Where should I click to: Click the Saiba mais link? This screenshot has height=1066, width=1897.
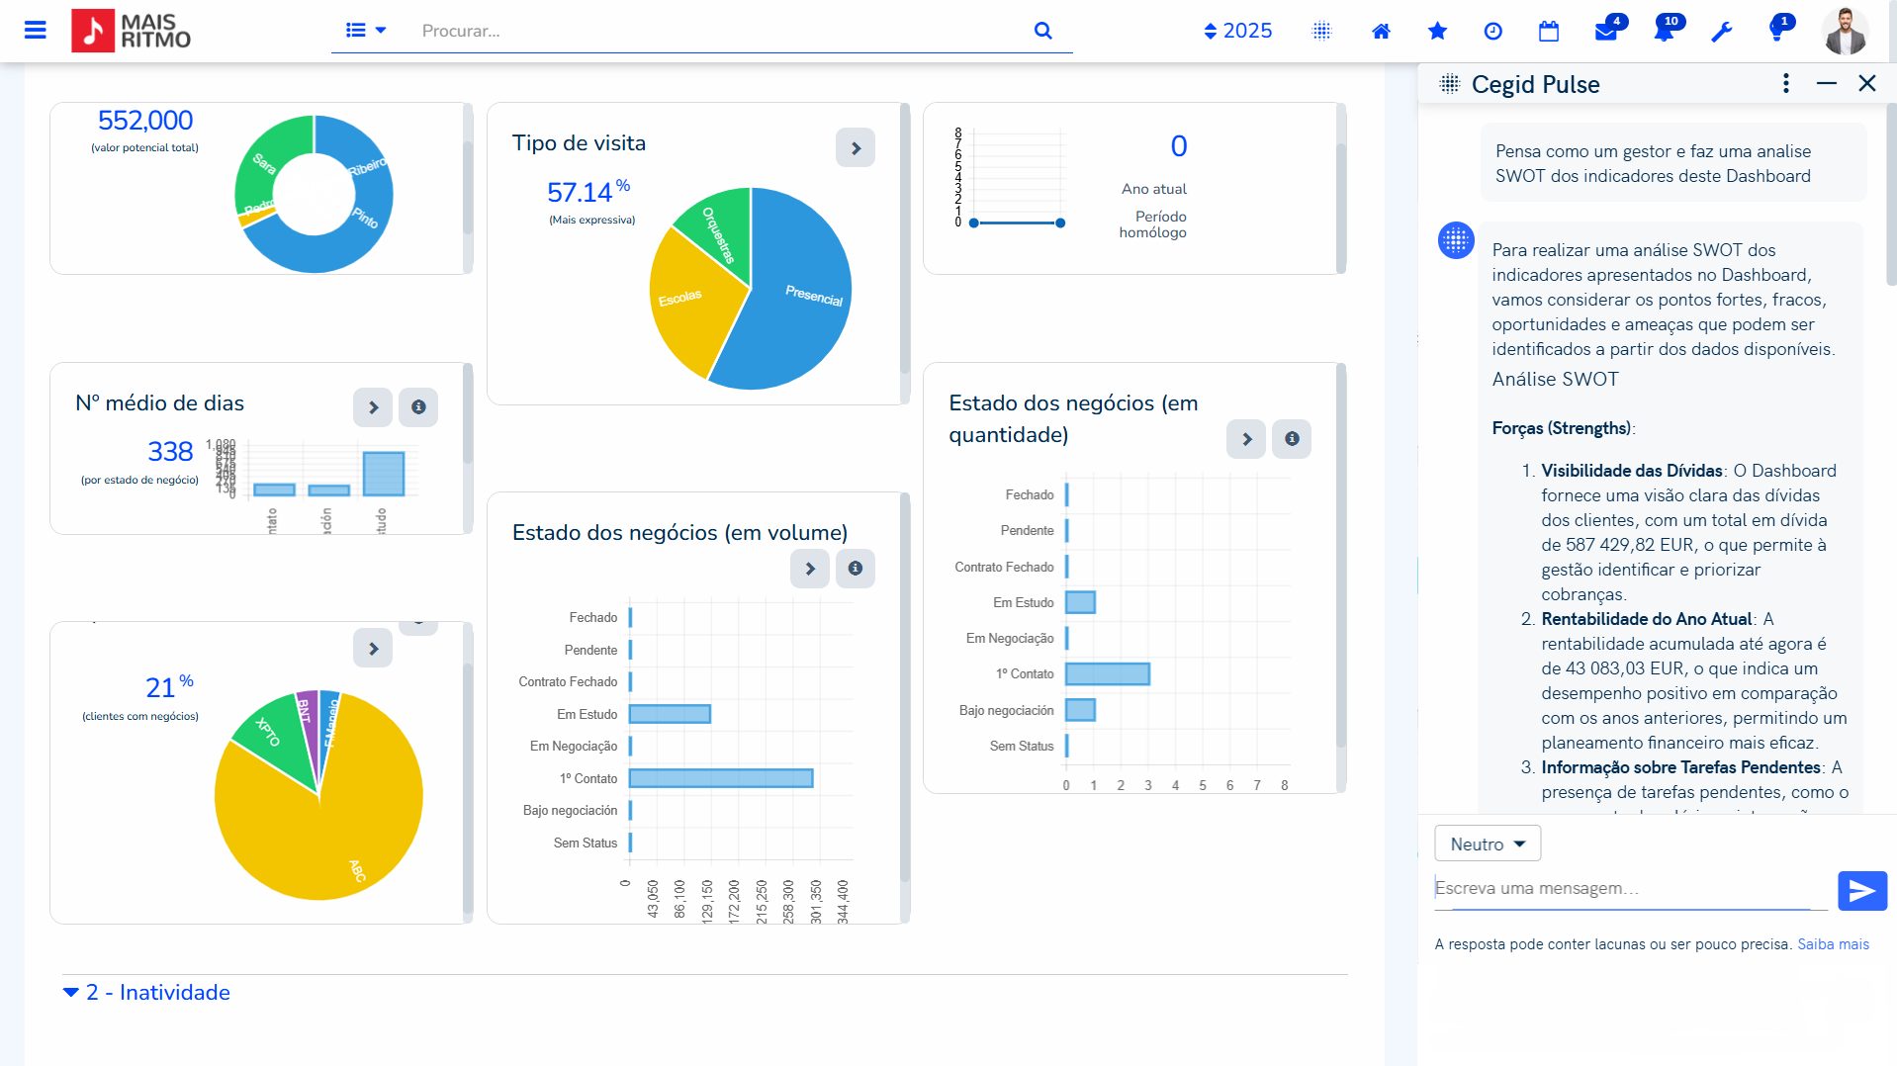[1833, 944]
